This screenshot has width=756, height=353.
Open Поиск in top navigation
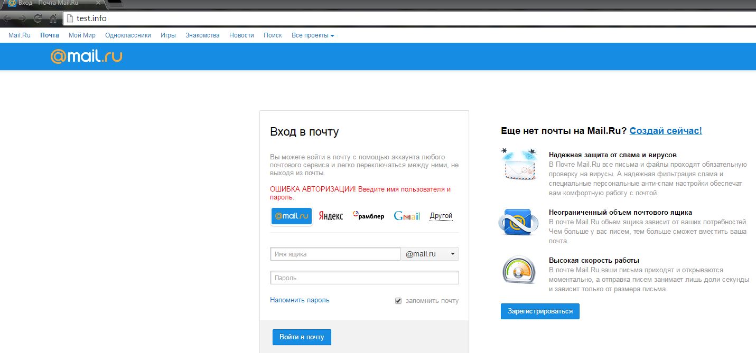(273, 35)
